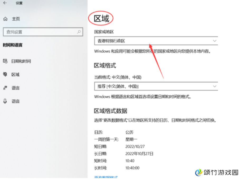Go to 语言 settings page

[16, 88]
